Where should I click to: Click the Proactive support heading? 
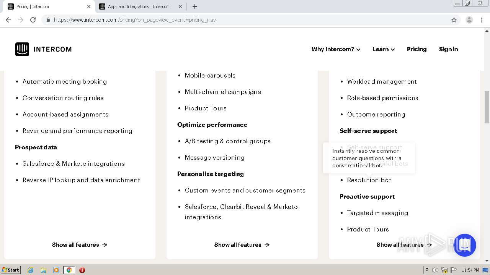click(x=367, y=196)
